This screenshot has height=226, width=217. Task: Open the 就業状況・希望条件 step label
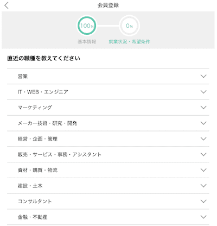(x=129, y=42)
